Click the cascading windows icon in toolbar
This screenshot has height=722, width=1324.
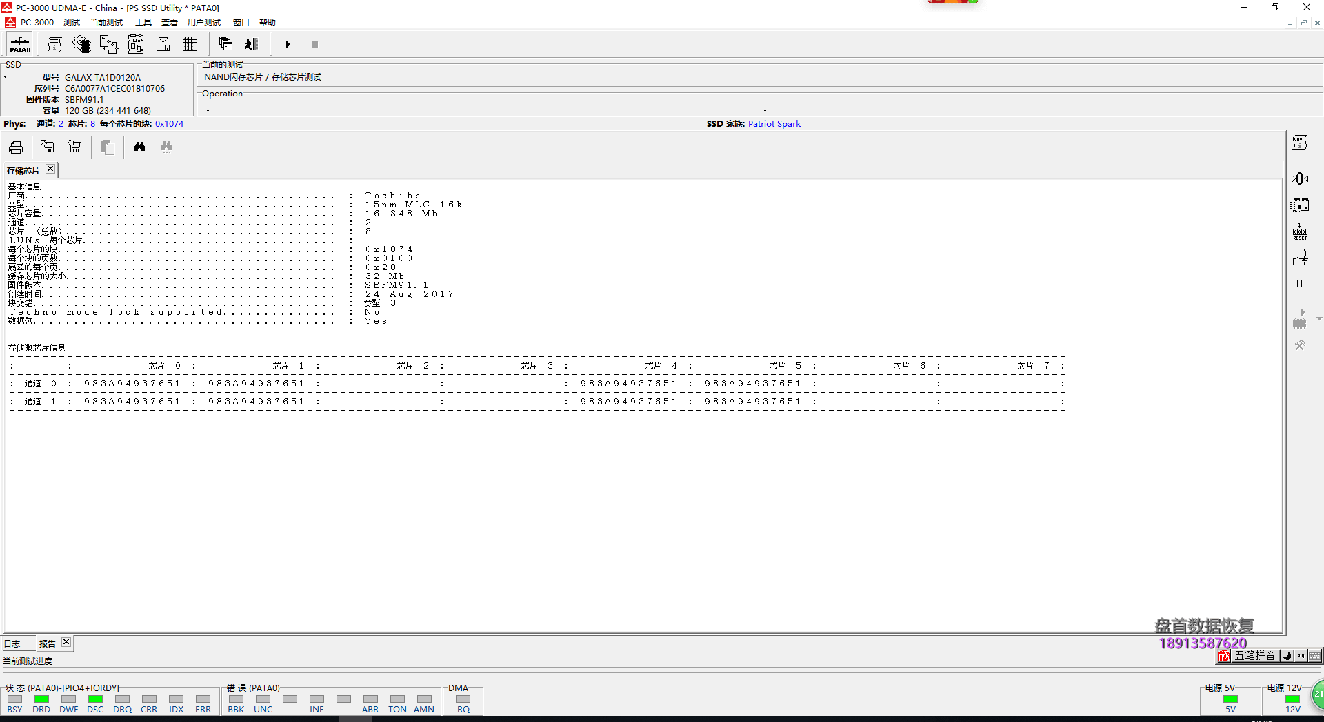coord(225,44)
